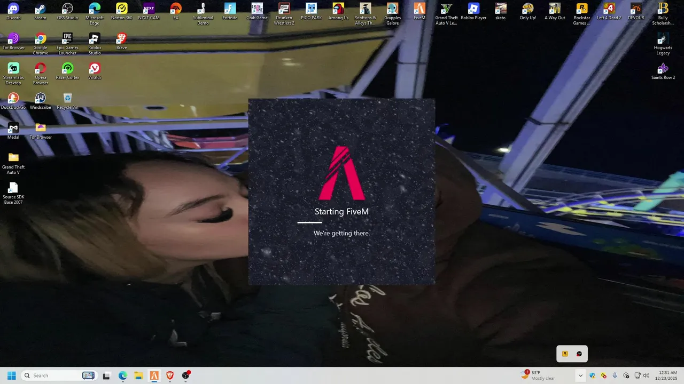Viewport: 684px width, 384px height.
Task: Select the A Way Out shortcut
Action: [x=555, y=12]
